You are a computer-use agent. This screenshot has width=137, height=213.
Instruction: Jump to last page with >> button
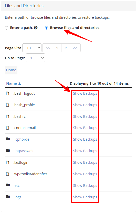click(75, 48)
